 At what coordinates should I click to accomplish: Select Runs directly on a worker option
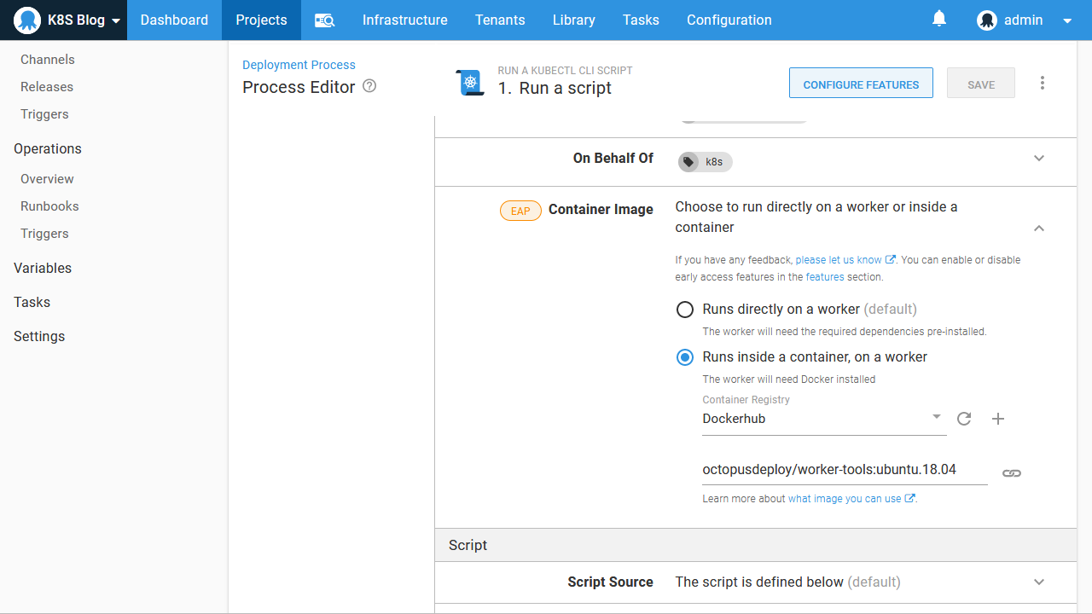click(x=685, y=310)
